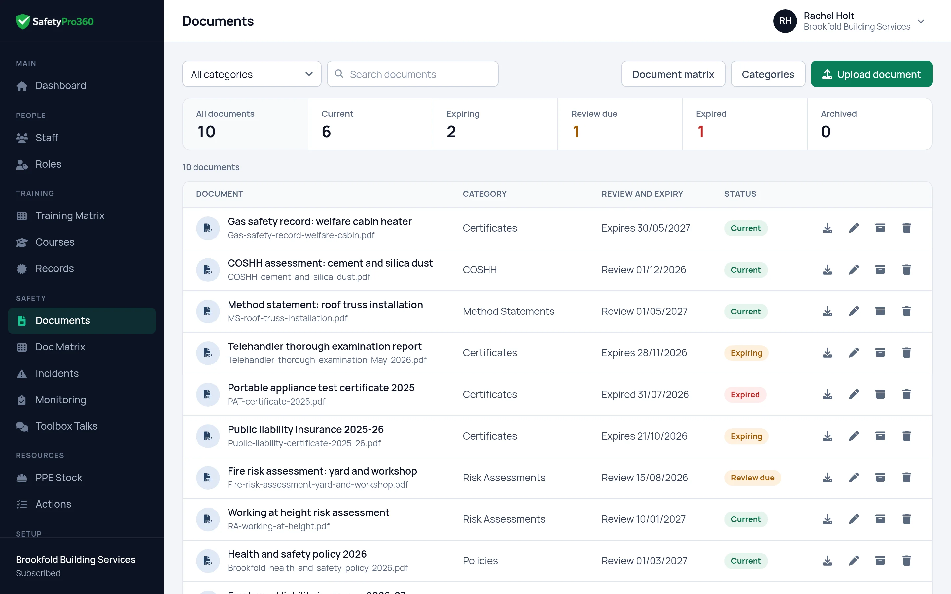Open PPE Stock
Viewport: 951px width, 594px height.
coord(82,478)
